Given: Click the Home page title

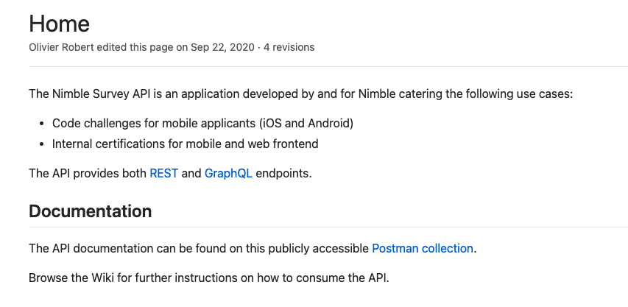Looking at the screenshot, I should click(x=59, y=23).
